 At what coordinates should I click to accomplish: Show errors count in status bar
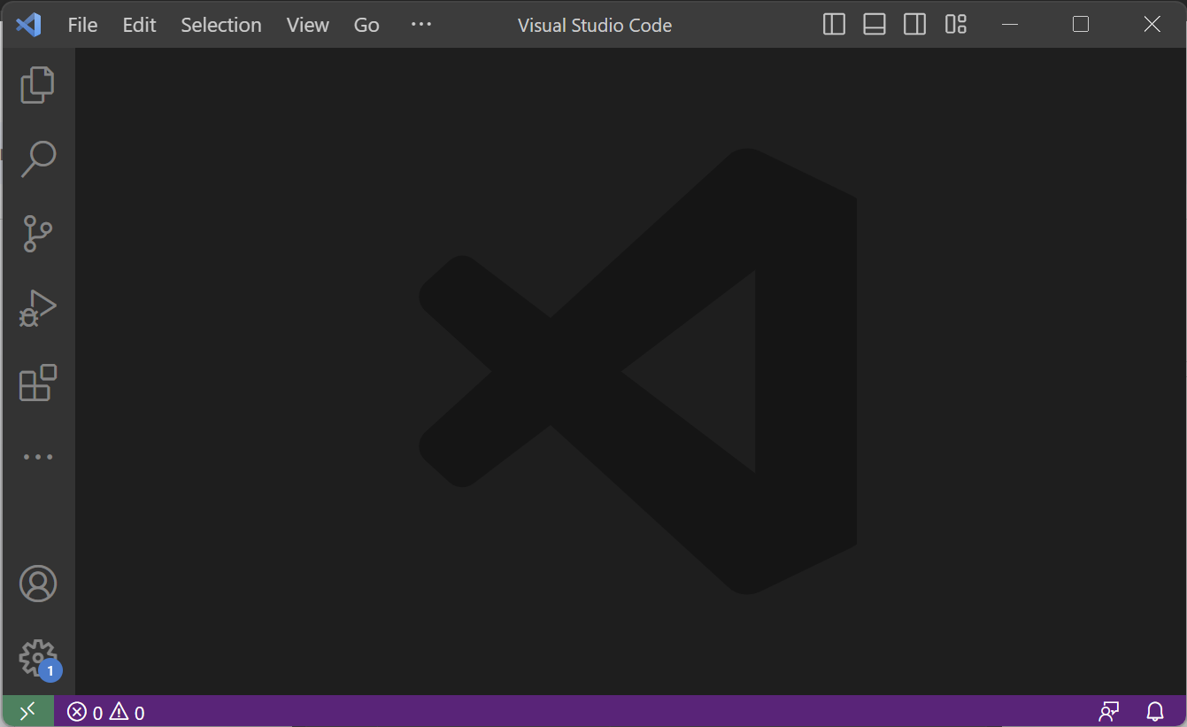(85, 712)
